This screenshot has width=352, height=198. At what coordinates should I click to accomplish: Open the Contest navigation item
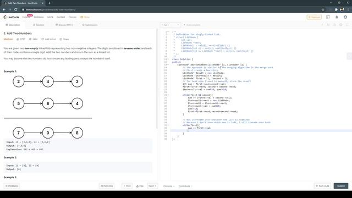pyautogui.click(x=61, y=17)
